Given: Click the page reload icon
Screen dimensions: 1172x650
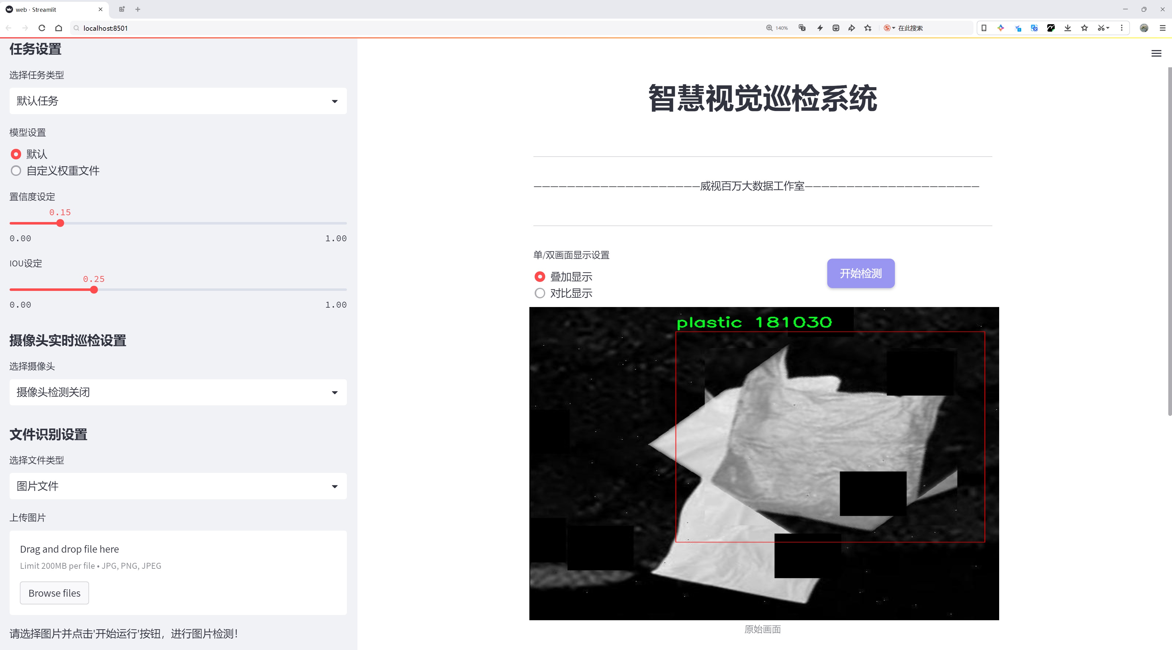Looking at the screenshot, I should 41,28.
